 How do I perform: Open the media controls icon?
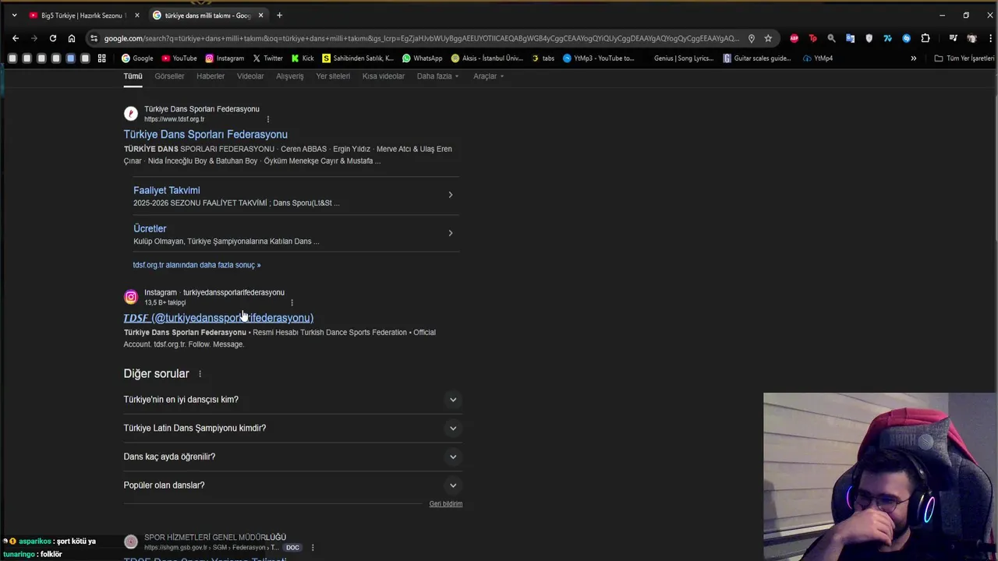[x=953, y=38]
